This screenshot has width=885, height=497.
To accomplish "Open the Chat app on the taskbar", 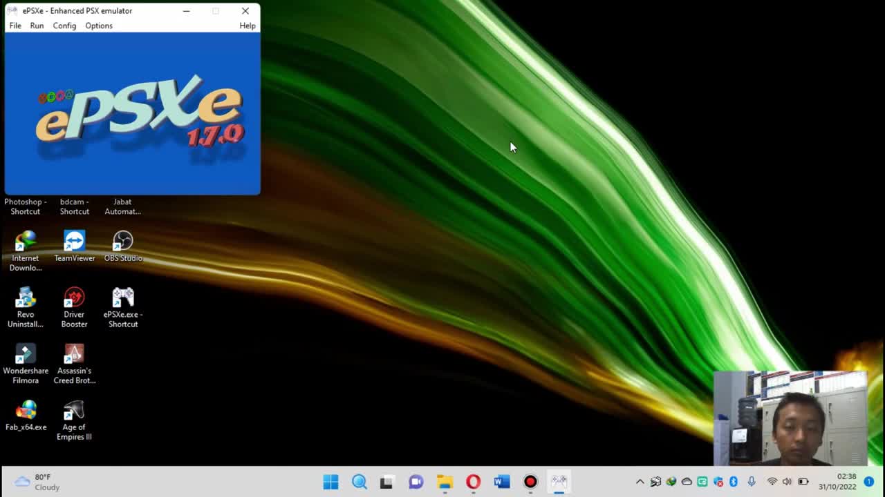I will [416, 482].
